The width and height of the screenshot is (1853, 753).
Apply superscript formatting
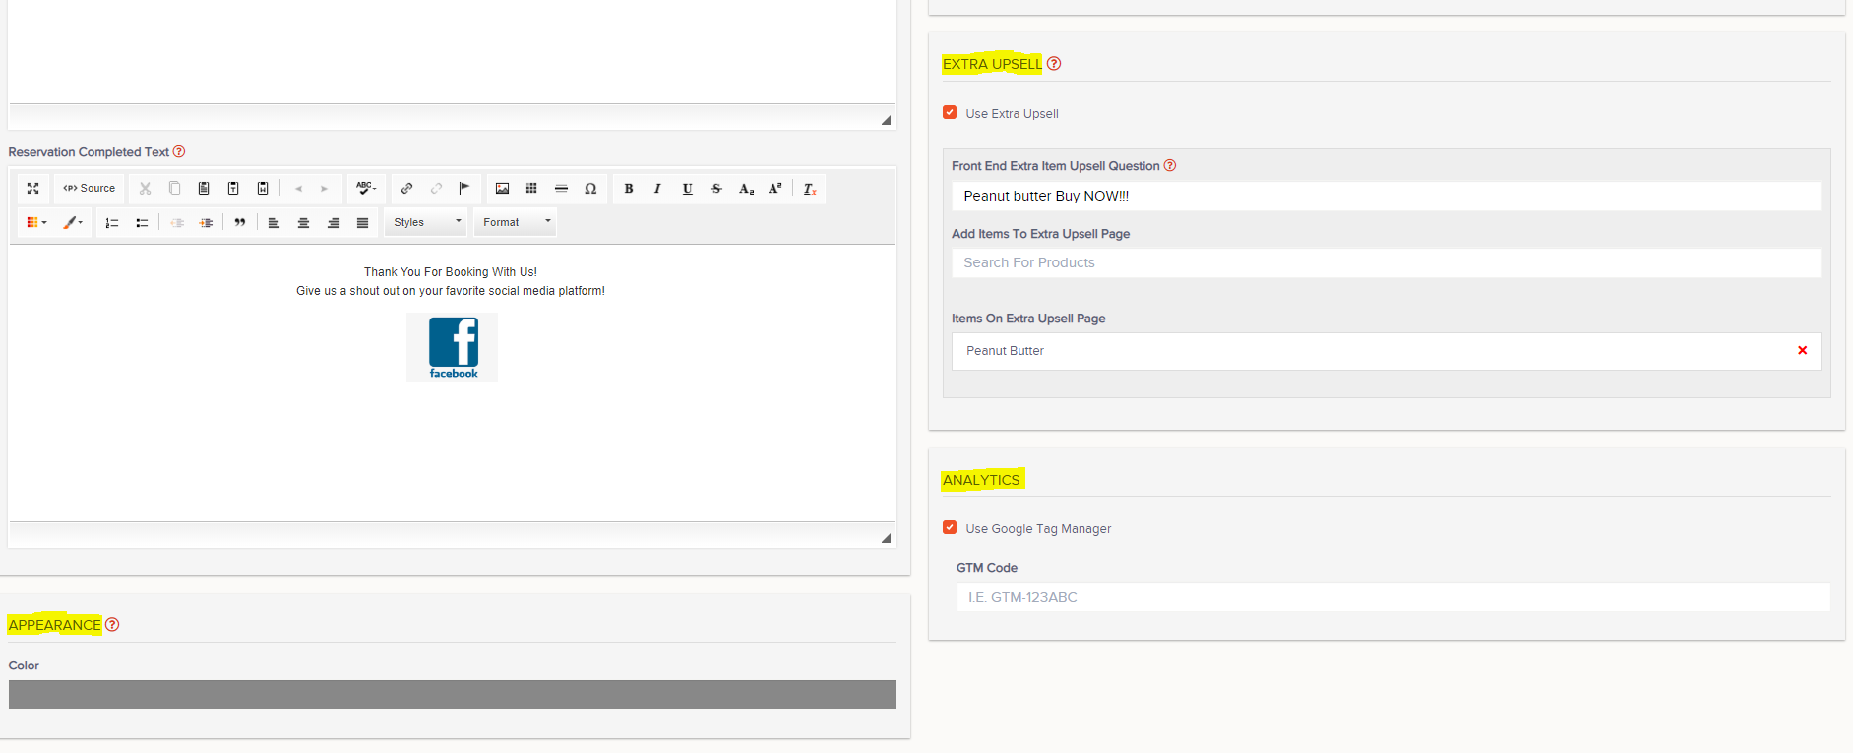coord(775,189)
